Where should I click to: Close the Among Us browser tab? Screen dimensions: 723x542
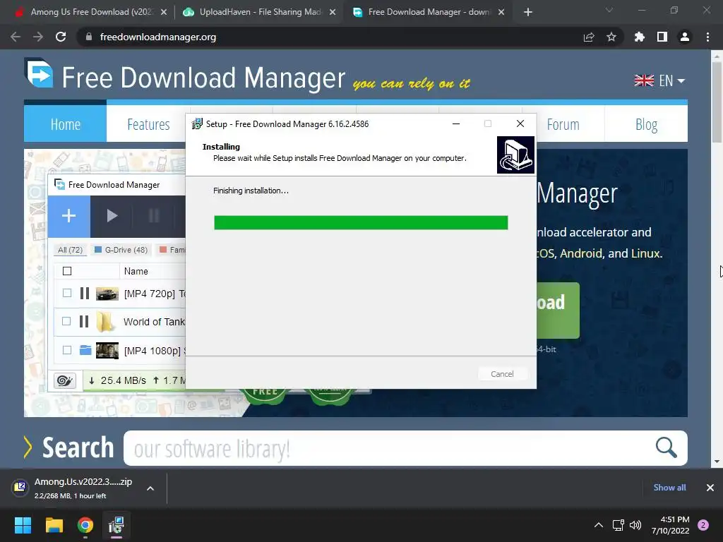[164, 13]
